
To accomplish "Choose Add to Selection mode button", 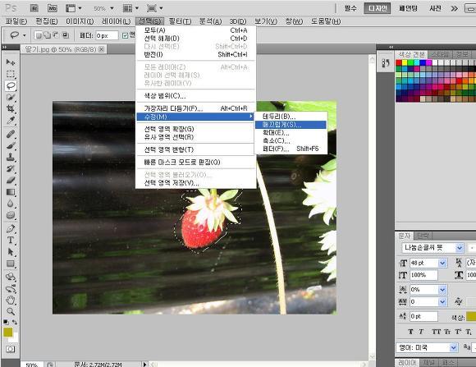I will point(47,35).
